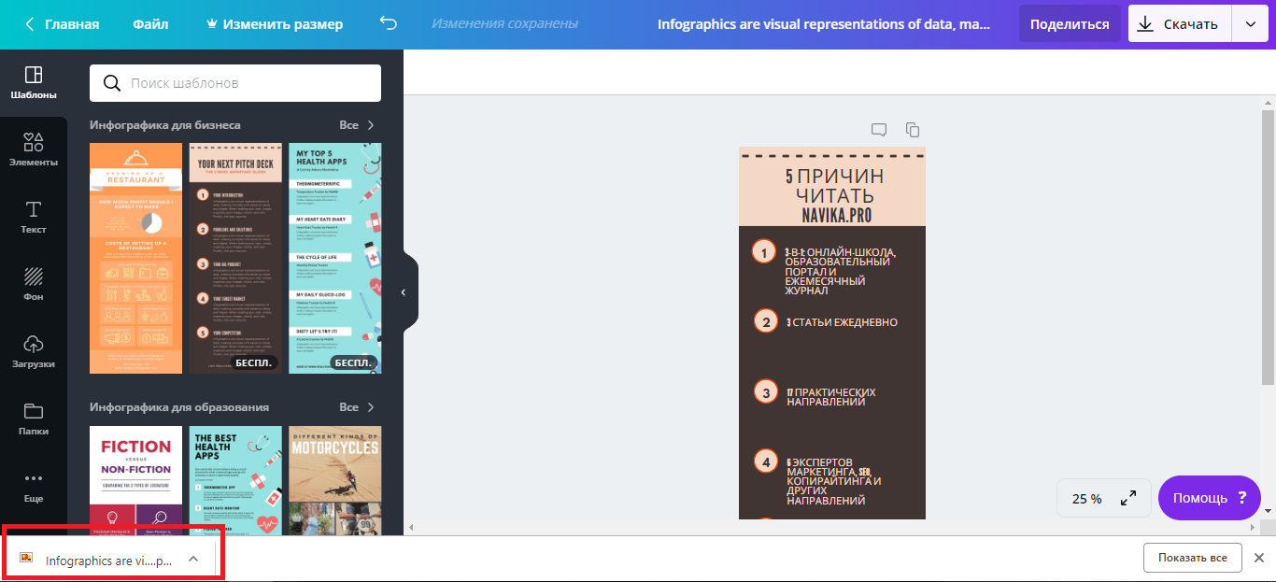Enter fullscreen mode with the expand arrows icon
1276x582 pixels.
click(1128, 498)
